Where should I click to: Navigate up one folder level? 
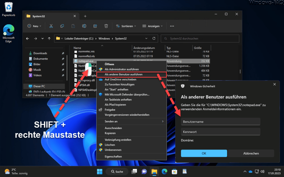49,39
